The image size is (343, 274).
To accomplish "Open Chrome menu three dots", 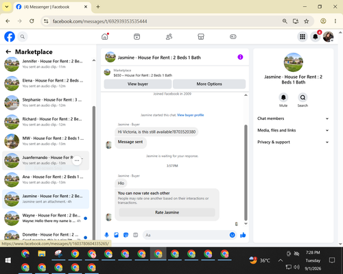I will click(335, 21).
